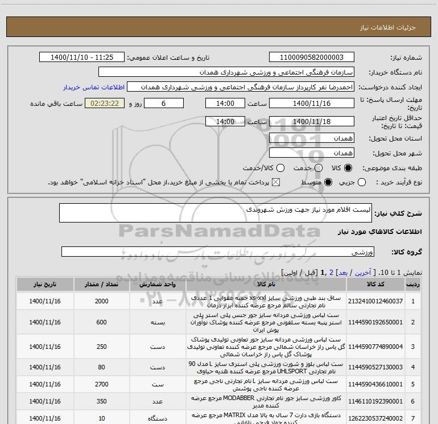438x424 pixels.
Task: Click the ردیف column header
Action: 413,284
